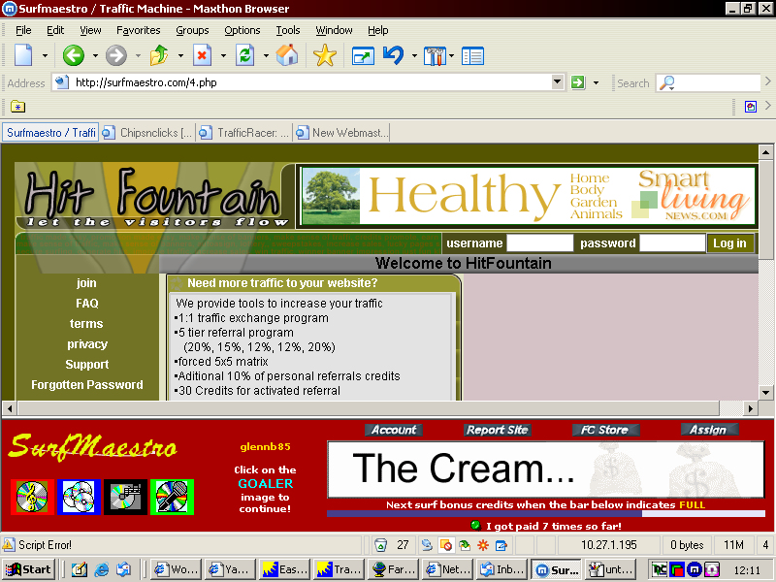Viewport: 776px width, 582px height.
Task: Switch to the New Webmast... tab
Action: (x=342, y=133)
